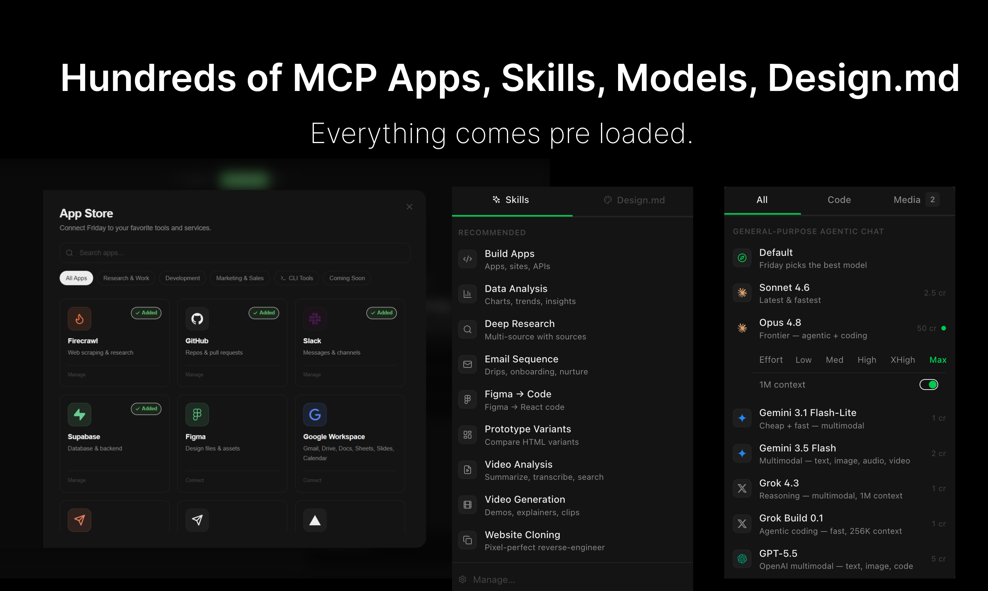
Task: Select the CLI Tools filter chip
Action: pos(296,278)
